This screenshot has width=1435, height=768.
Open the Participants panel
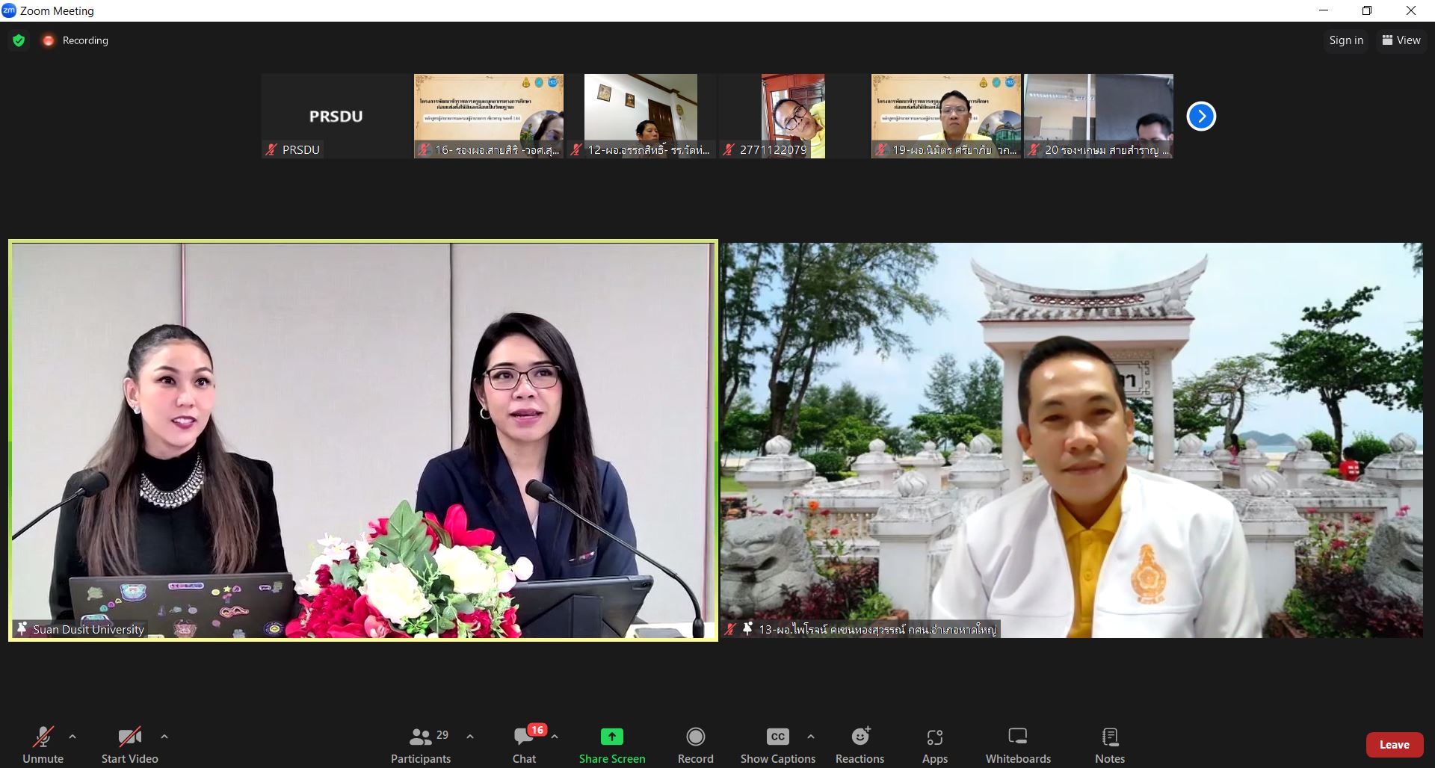tap(421, 745)
